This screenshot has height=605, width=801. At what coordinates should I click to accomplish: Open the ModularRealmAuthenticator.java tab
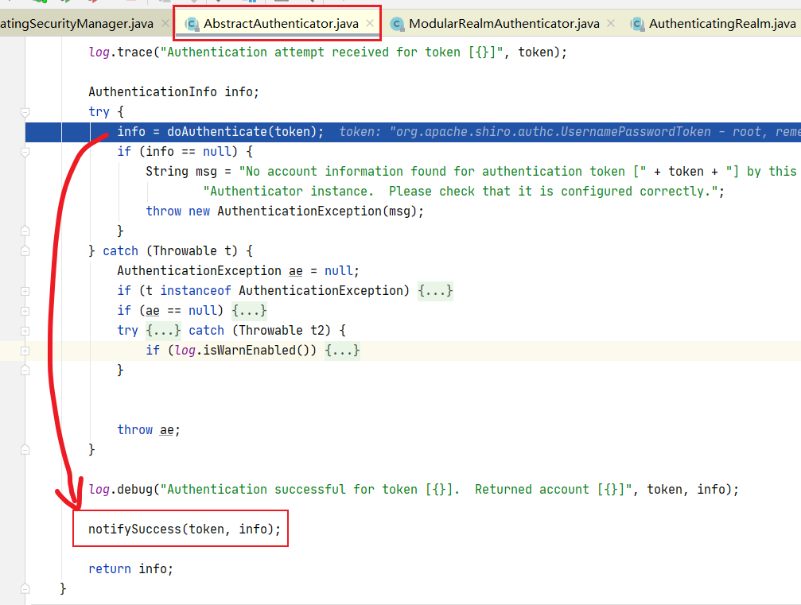[x=504, y=24]
